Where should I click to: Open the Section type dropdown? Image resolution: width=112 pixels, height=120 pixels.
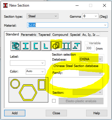[x=42, y=16]
